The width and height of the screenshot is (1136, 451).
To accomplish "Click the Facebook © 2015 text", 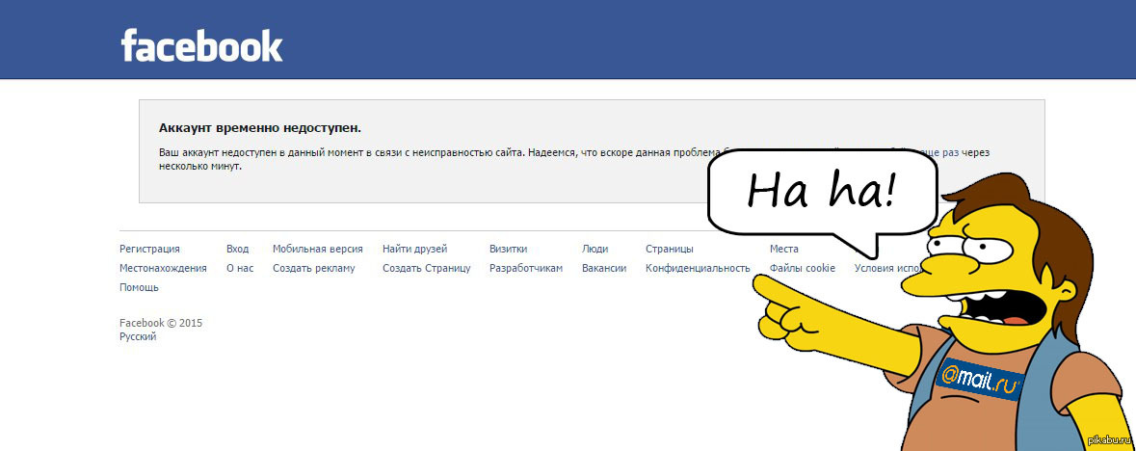I will pyautogui.click(x=161, y=324).
